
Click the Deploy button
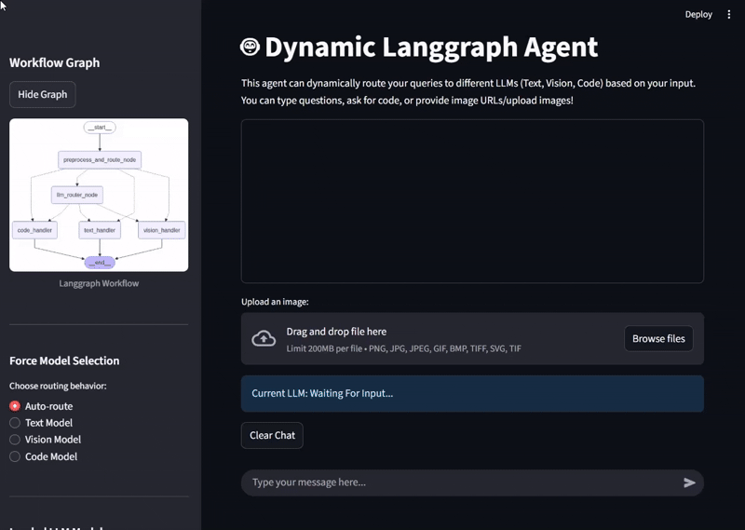(x=698, y=15)
